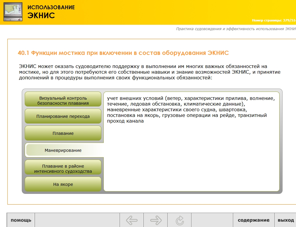Open Плавание в районе интенсивного судоходства tab
Viewport: 296px width, 227px height.
click(x=63, y=167)
